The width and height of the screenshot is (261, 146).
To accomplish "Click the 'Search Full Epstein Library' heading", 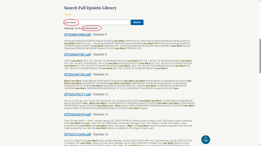I will [91, 8].
